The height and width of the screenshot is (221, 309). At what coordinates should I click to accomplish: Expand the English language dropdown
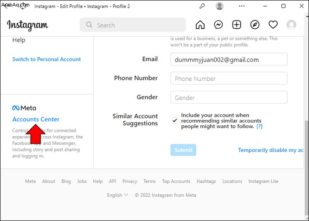coord(118,195)
